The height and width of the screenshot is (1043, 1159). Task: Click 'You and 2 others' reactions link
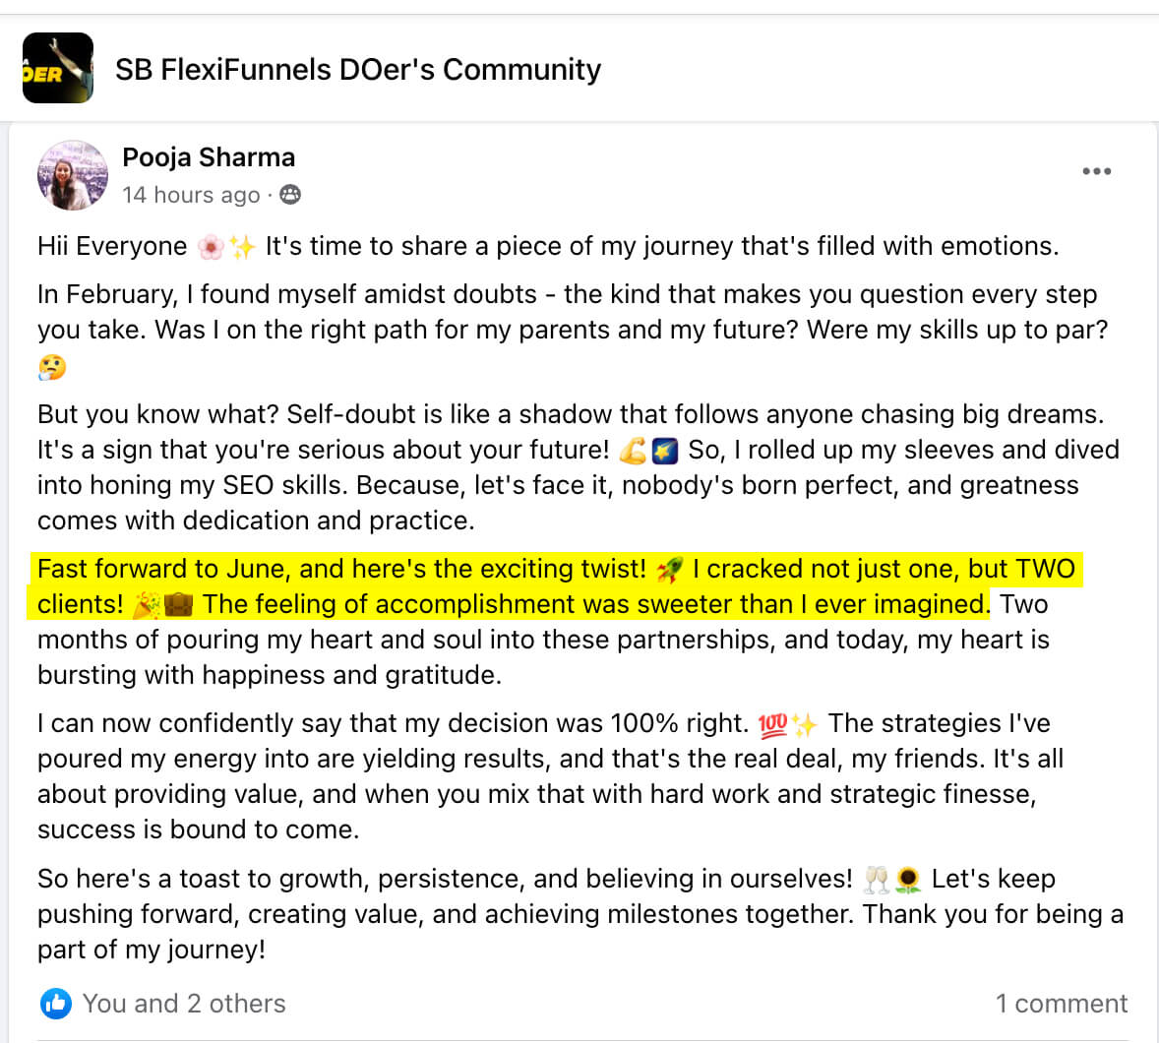click(x=185, y=1004)
